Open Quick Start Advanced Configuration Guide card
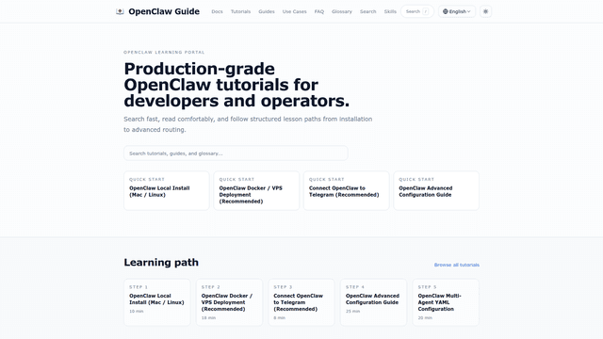This screenshot has height=339, width=603. (436, 190)
